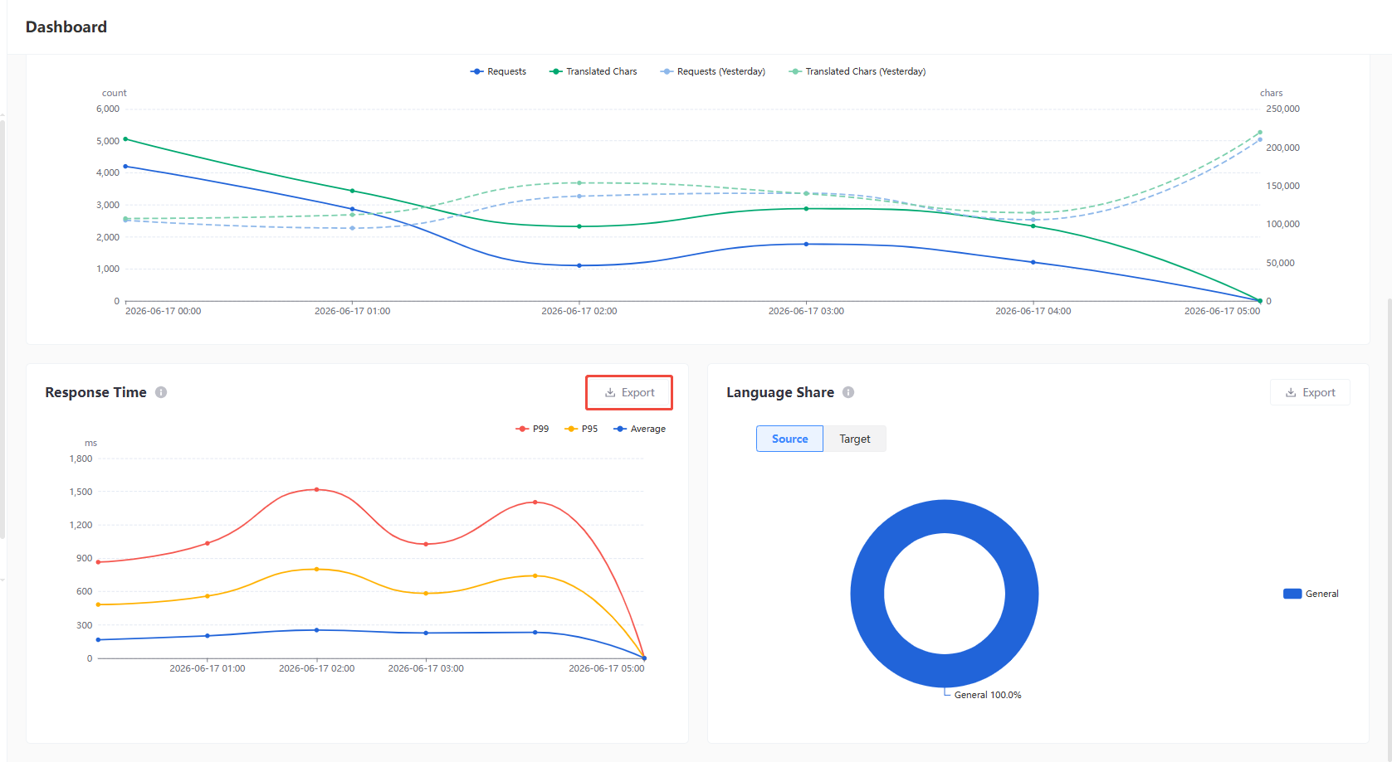Click the P99 peak point at 02:00
1392x762 pixels.
[x=316, y=489]
